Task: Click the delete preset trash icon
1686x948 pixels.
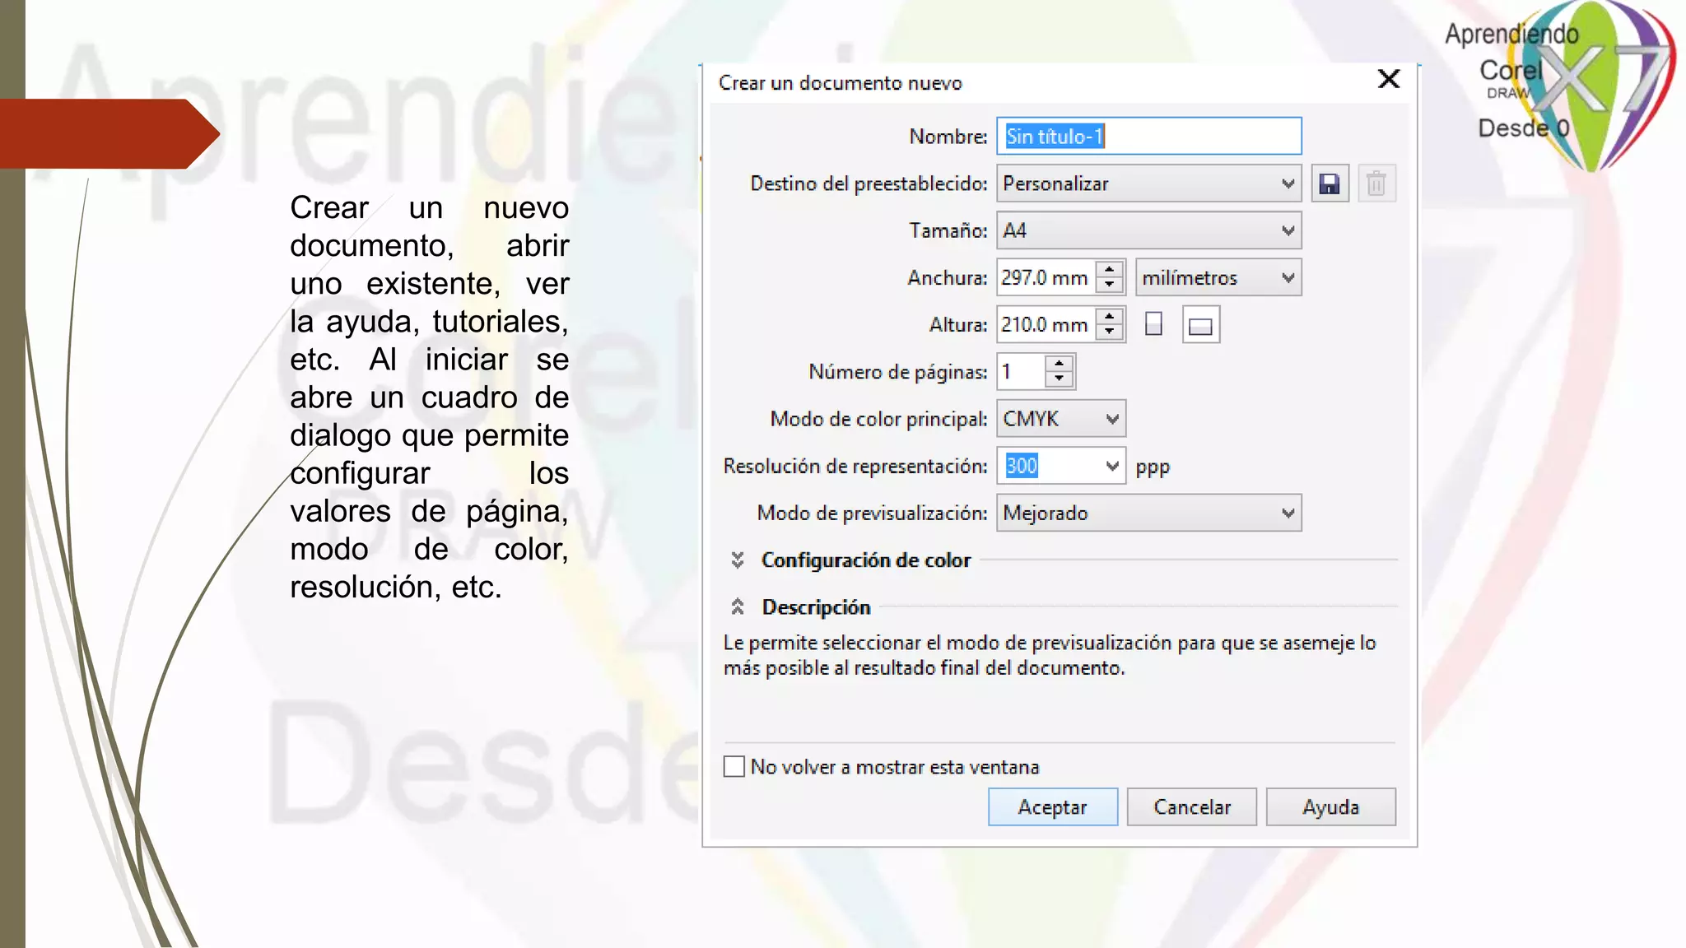Action: (x=1376, y=184)
